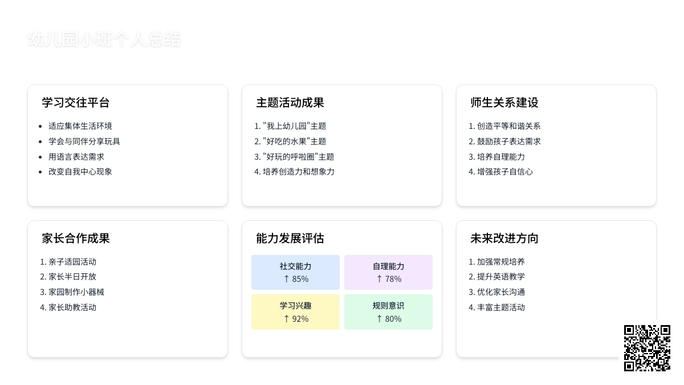Click list item 亲子适园活动
Viewport: 684px width, 385px height.
72,262
